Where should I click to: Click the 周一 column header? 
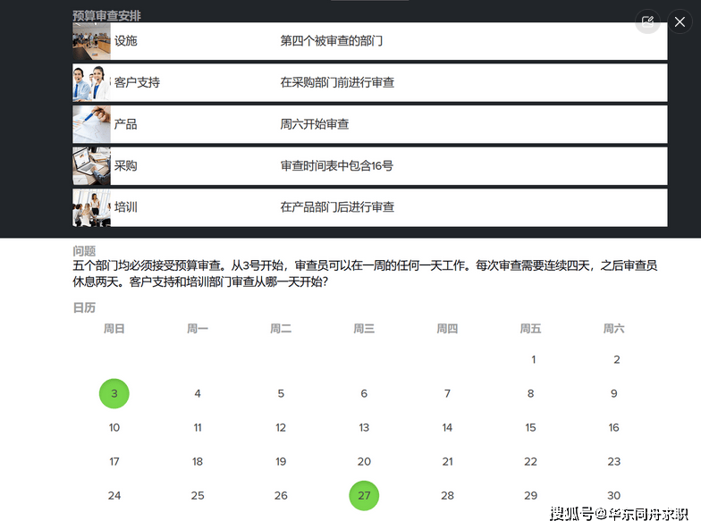(198, 329)
